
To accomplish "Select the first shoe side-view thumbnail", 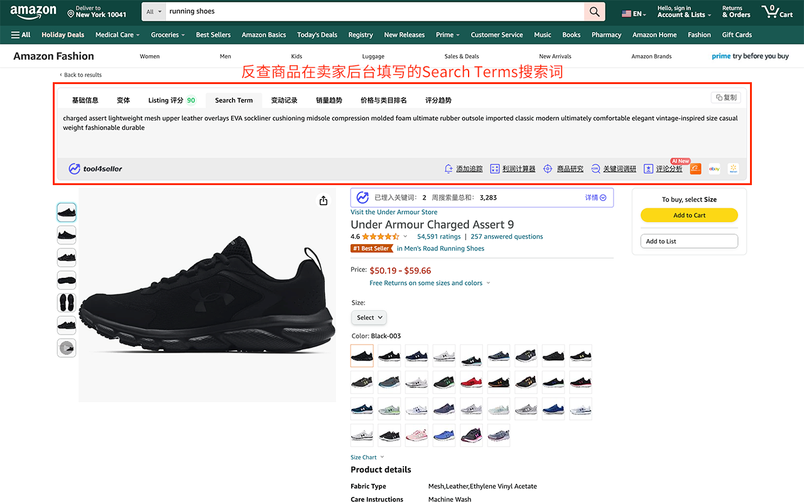I will 67,212.
